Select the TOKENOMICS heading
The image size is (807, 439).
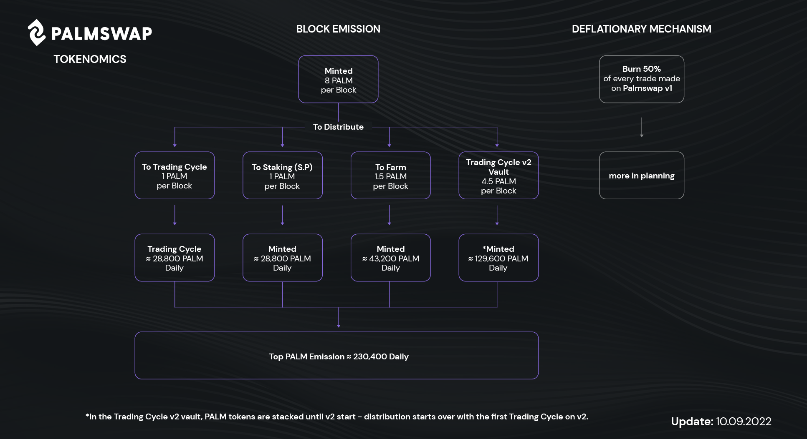[x=90, y=59]
